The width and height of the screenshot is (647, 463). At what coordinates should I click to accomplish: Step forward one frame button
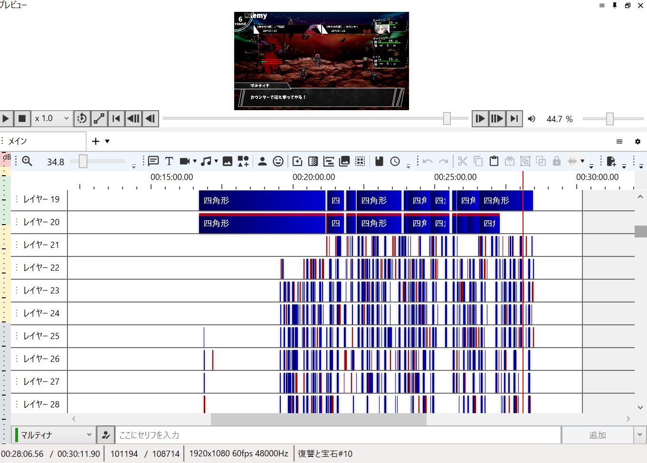click(480, 118)
